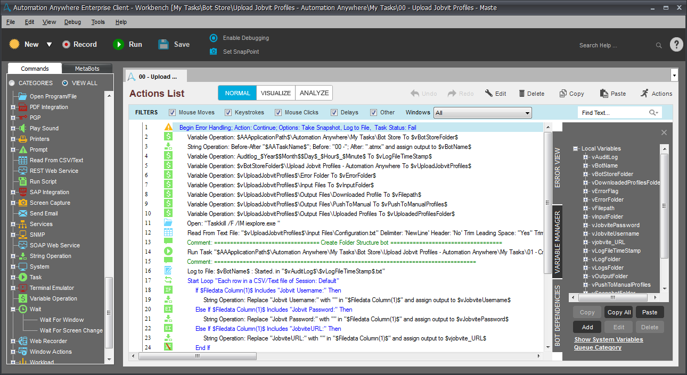The image size is (687, 375).
Task: Run the current task
Action: (x=118, y=45)
